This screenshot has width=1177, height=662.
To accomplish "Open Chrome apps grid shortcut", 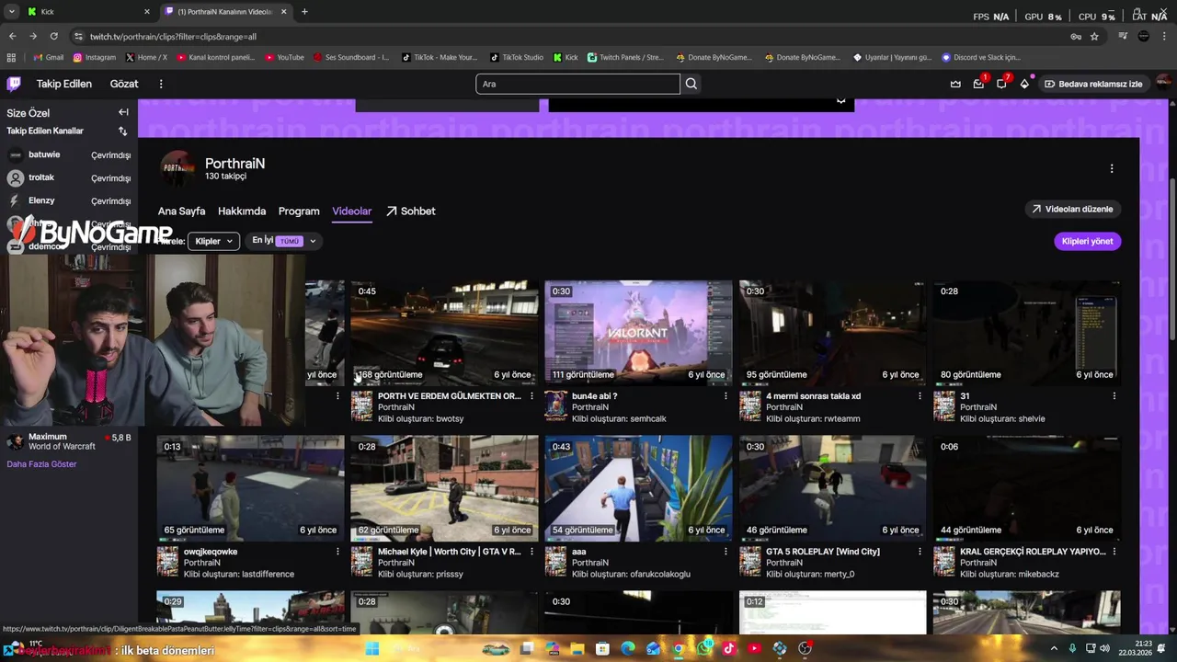I will point(11,57).
